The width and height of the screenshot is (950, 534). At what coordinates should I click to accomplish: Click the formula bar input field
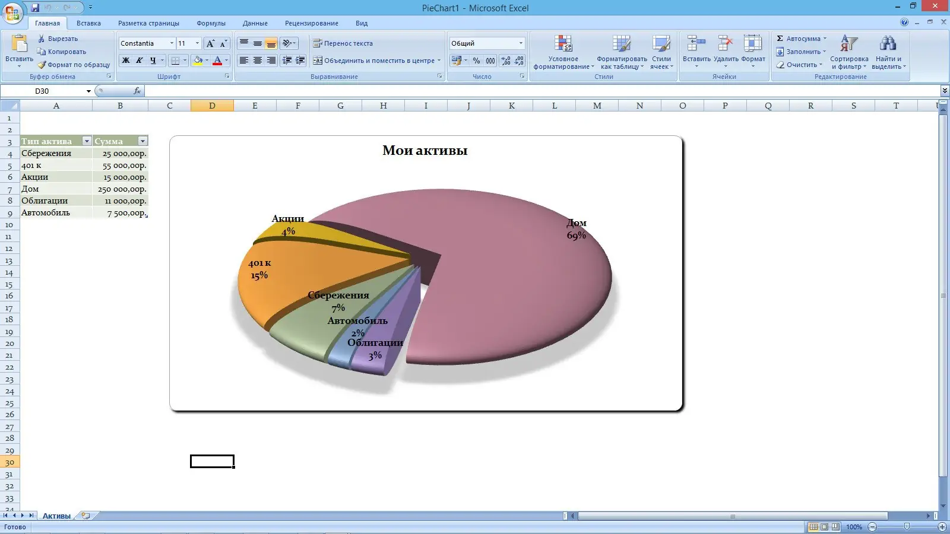542,91
